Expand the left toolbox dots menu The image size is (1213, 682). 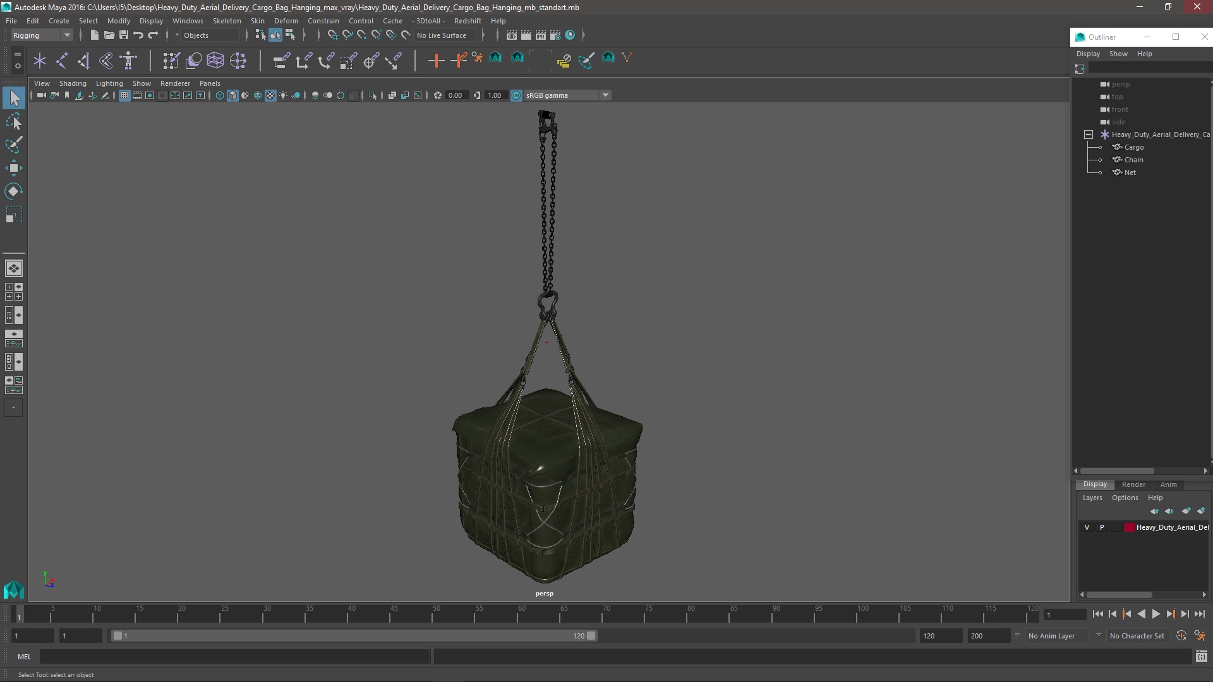pos(14,408)
